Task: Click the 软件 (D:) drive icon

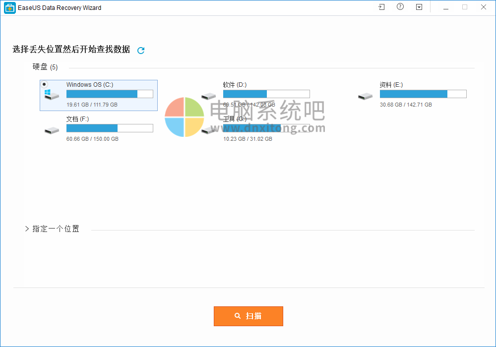Action: point(208,96)
